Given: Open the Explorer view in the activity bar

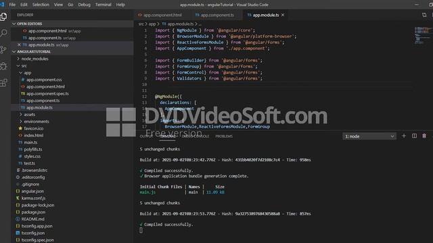Looking at the screenshot, I should pyautogui.click(x=3, y=17).
